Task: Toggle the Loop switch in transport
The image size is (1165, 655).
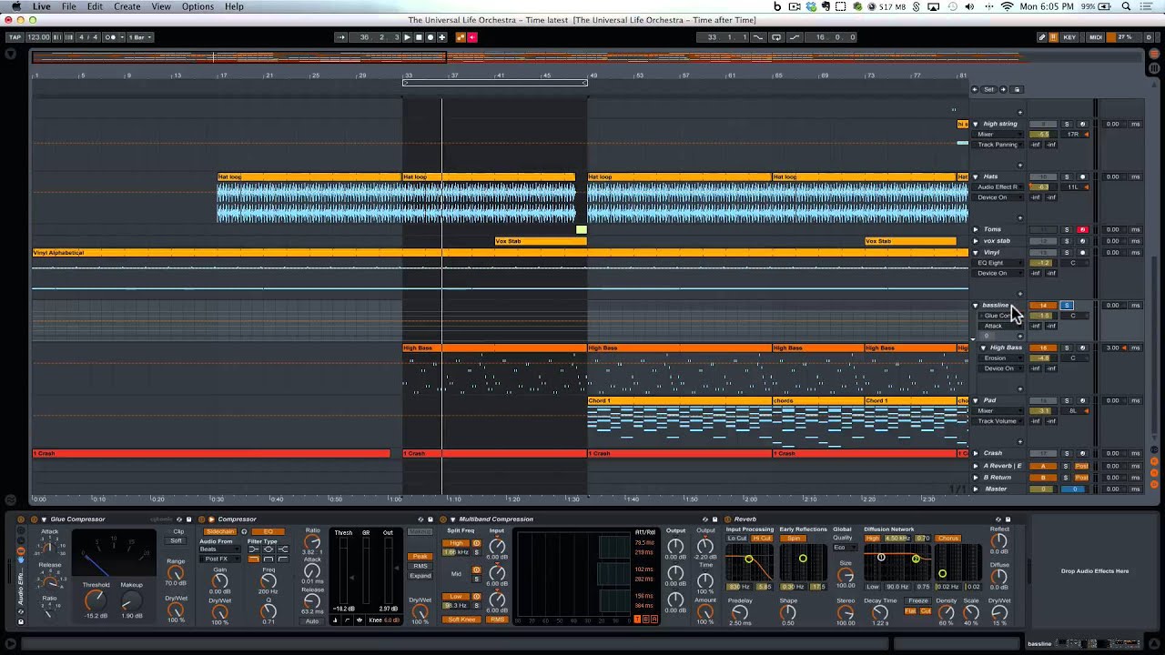Action: click(776, 37)
